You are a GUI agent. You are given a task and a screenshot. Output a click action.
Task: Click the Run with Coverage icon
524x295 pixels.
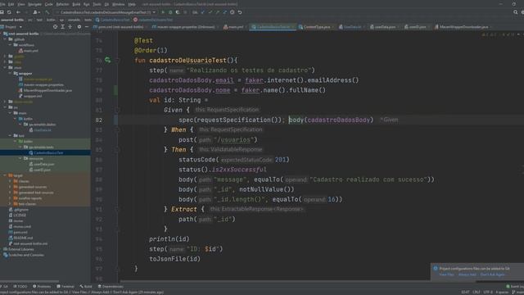(178, 12)
